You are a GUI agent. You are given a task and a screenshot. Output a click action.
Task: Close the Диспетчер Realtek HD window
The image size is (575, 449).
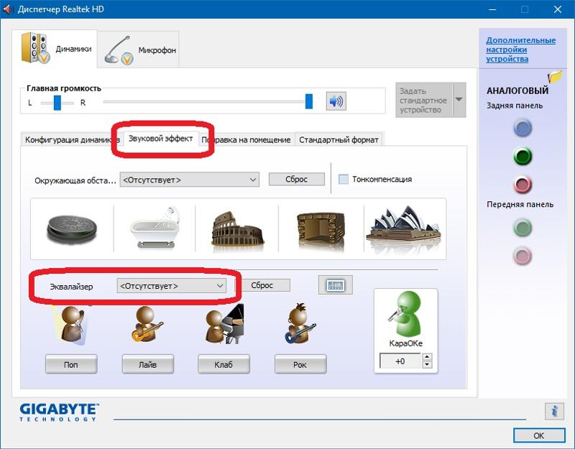pyautogui.click(x=558, y=9)
